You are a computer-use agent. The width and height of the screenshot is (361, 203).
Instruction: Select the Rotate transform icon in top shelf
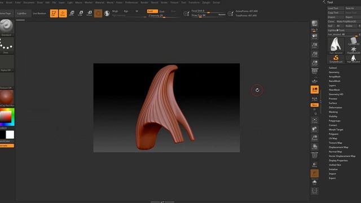tap(90, 14)
